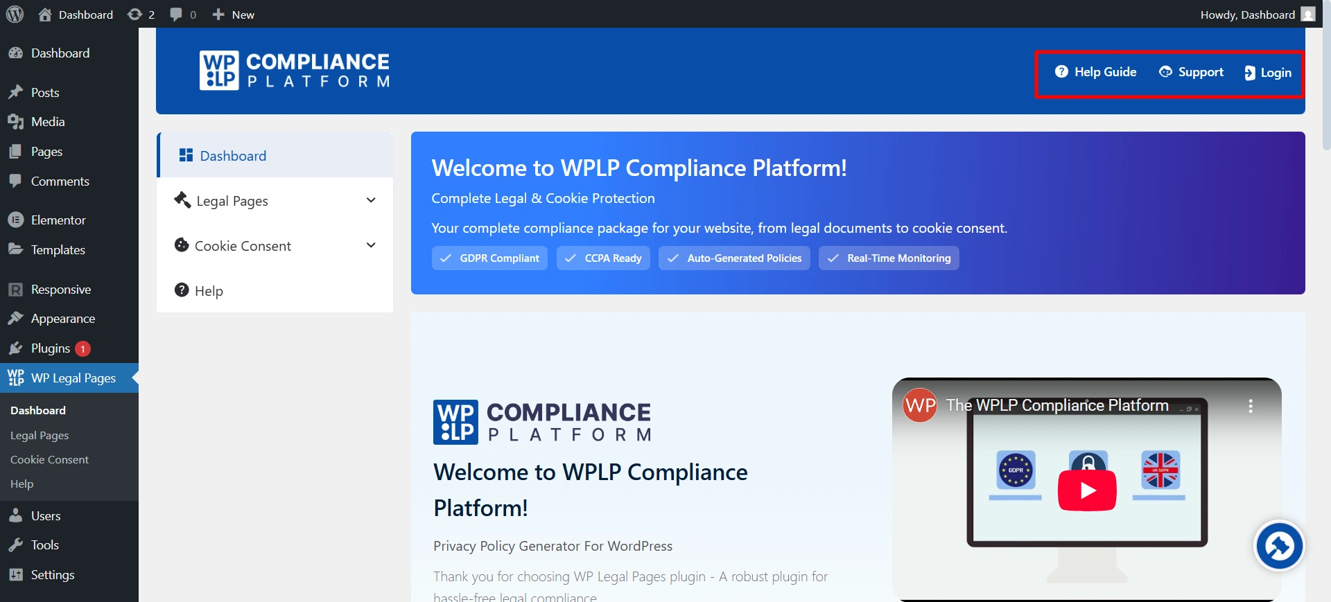
Task: Click the Media icon in sidebar
Action: (15, 122)
